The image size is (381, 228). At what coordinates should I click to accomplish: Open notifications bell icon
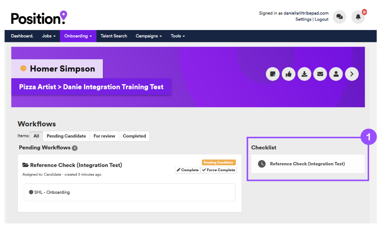[358, 17]
